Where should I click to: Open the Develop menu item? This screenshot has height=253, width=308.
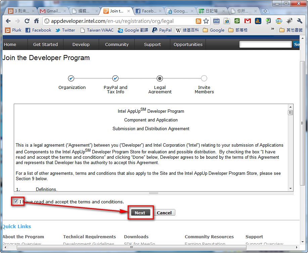click(x=81, y=44)
